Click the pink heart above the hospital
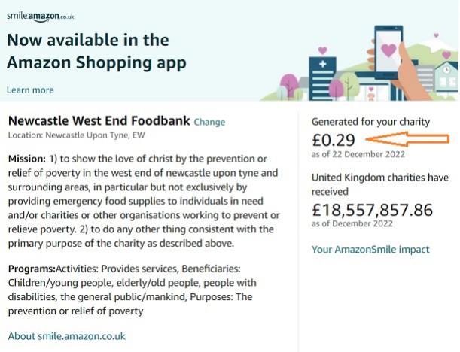This screenshot has height=352, width=460. tap(323, 51)
